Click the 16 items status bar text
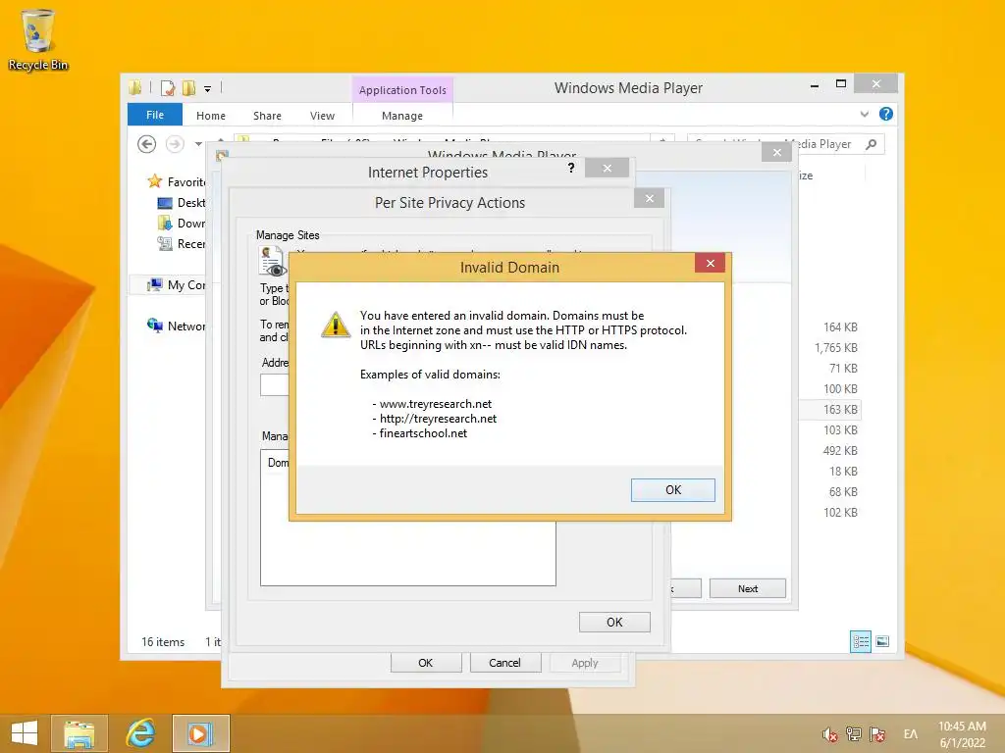1005x753 pixels. coord(163,641)
